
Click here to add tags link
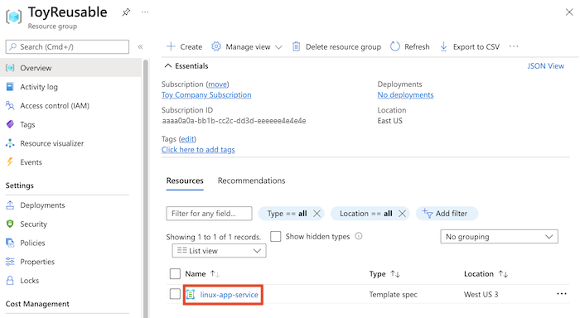pyautogui.click(x=198, y=150)
